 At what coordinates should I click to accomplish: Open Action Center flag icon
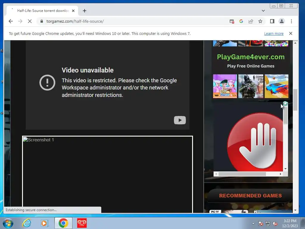pyautogui.click(x=261, y=223)
